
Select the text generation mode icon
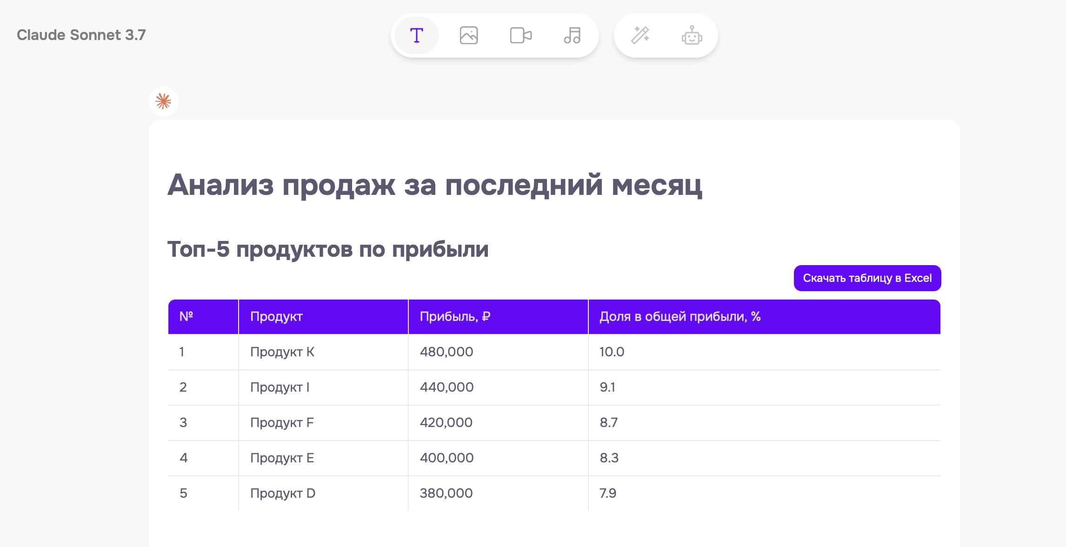point(416,35)
